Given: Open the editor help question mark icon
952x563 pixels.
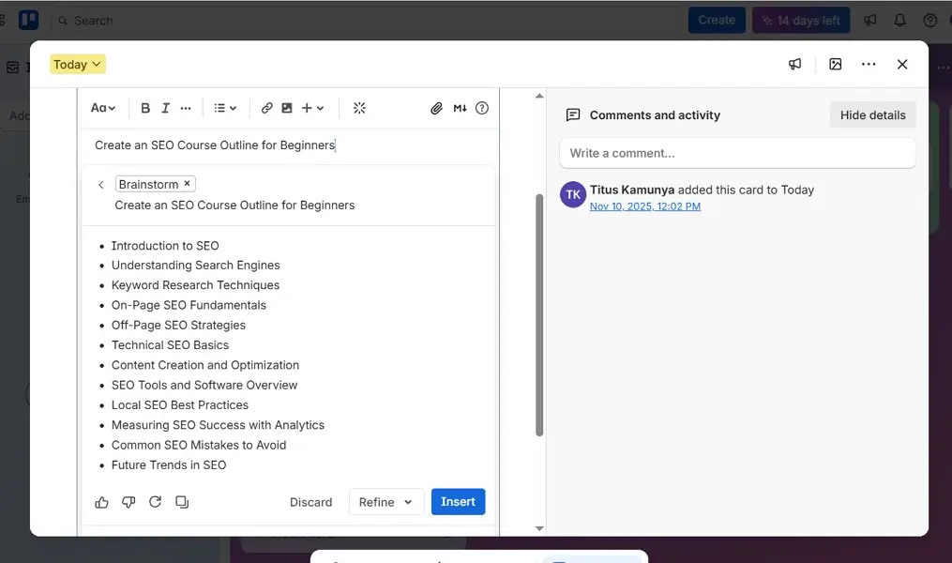Looking at the screenshot, I should pos(481,107).
